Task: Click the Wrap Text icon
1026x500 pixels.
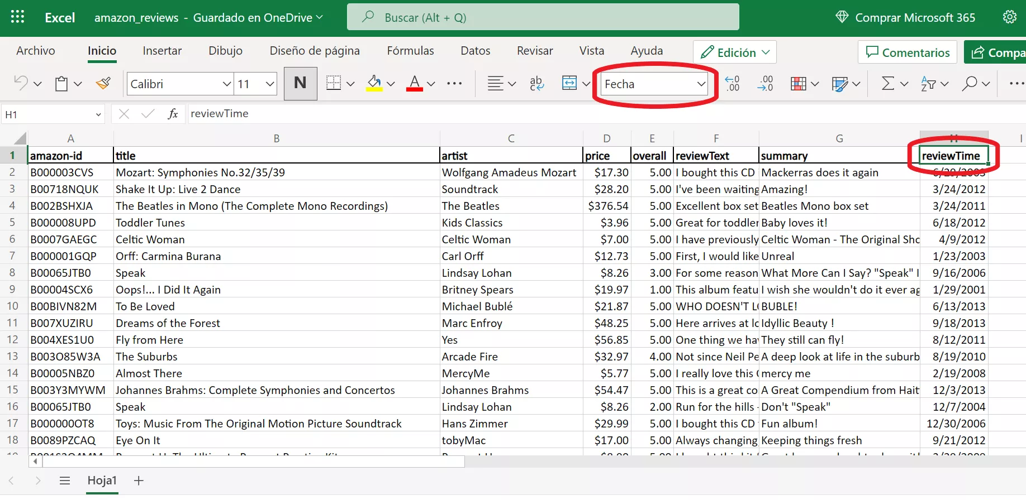Action: [536, 84]
